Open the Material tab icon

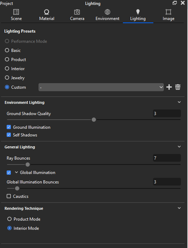(x=47, y=12)
